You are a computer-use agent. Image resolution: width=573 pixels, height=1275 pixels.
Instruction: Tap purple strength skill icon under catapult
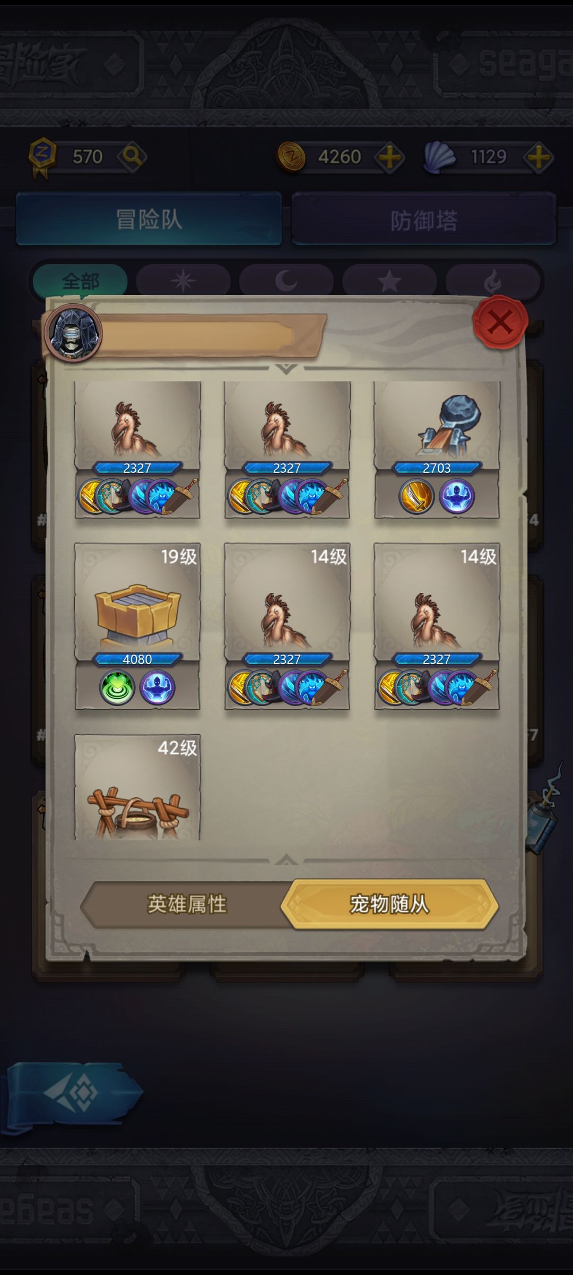[x=457, y=496]
